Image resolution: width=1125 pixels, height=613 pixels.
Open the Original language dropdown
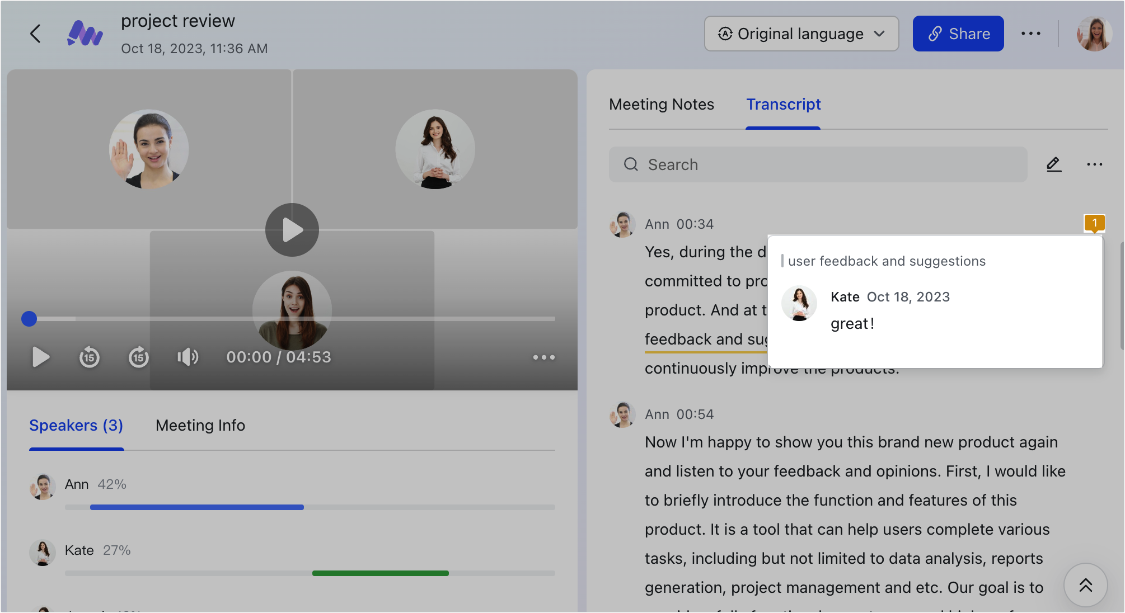(801, 34)
